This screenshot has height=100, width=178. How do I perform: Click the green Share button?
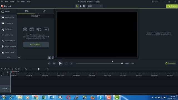172,6
